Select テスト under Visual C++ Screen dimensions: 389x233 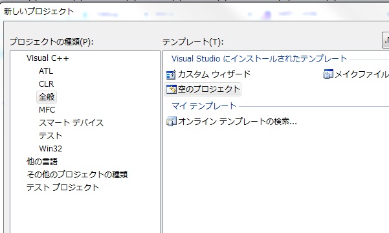50,135
